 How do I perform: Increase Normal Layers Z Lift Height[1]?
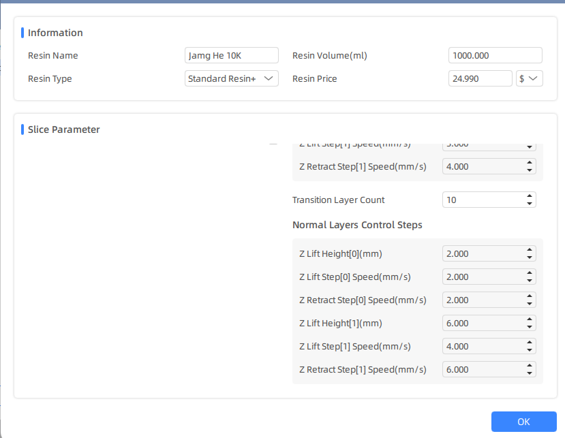pyautogui.click(x=530, y=319)
